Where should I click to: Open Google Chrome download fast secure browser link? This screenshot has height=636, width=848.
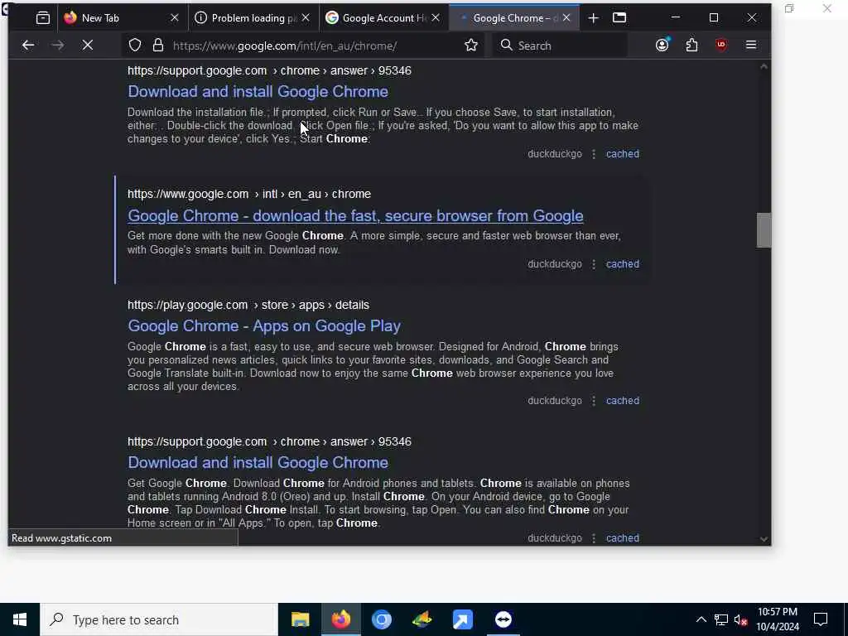point(355,216)
